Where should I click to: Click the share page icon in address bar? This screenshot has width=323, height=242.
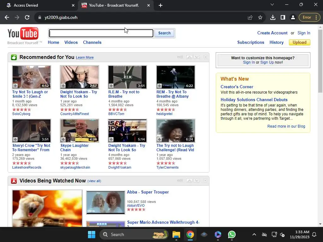[250, 18]
